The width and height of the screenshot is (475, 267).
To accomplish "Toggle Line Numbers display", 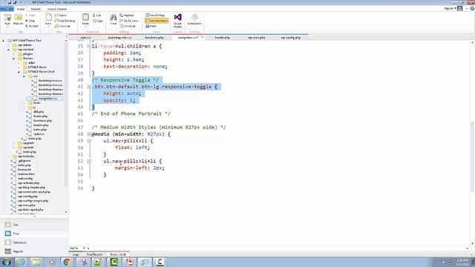I will tap(157, 21).
